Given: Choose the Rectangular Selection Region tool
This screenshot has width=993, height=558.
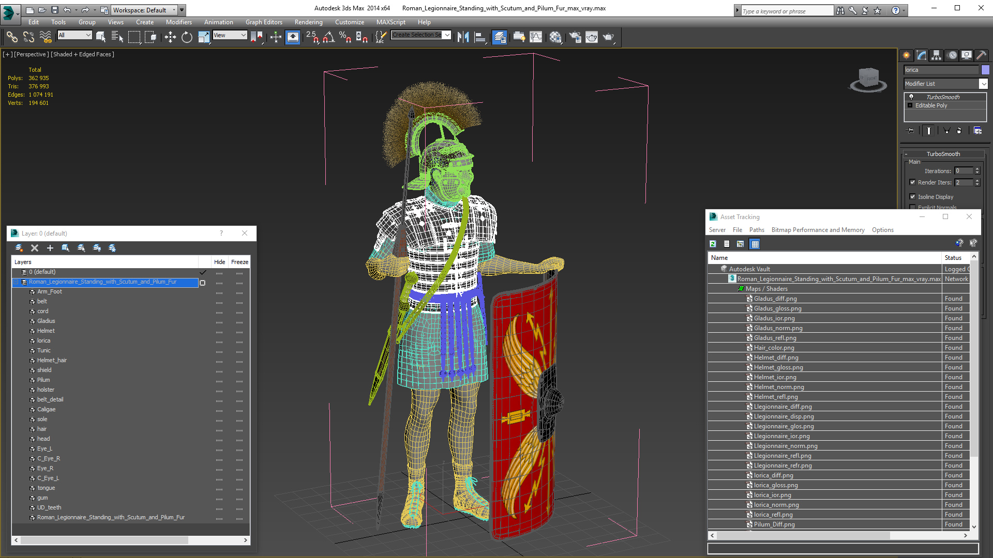Looking at the screenshot, I should coord(134,37).
